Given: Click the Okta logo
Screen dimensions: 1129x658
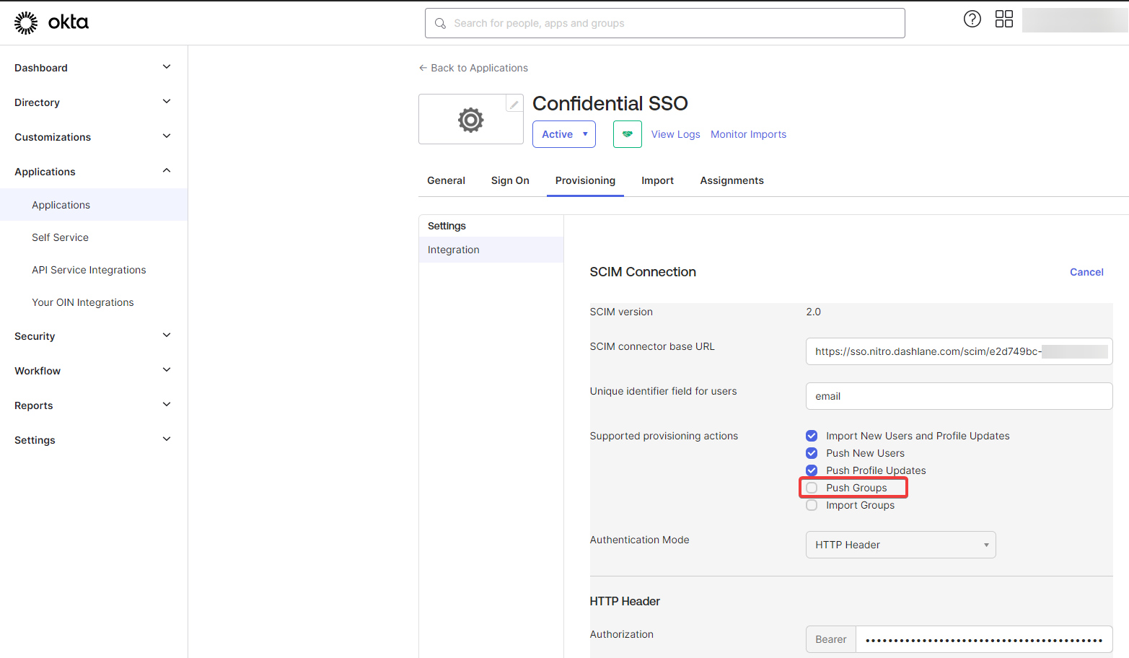Looking at the screenshot, I should click(x=50, y=22).
